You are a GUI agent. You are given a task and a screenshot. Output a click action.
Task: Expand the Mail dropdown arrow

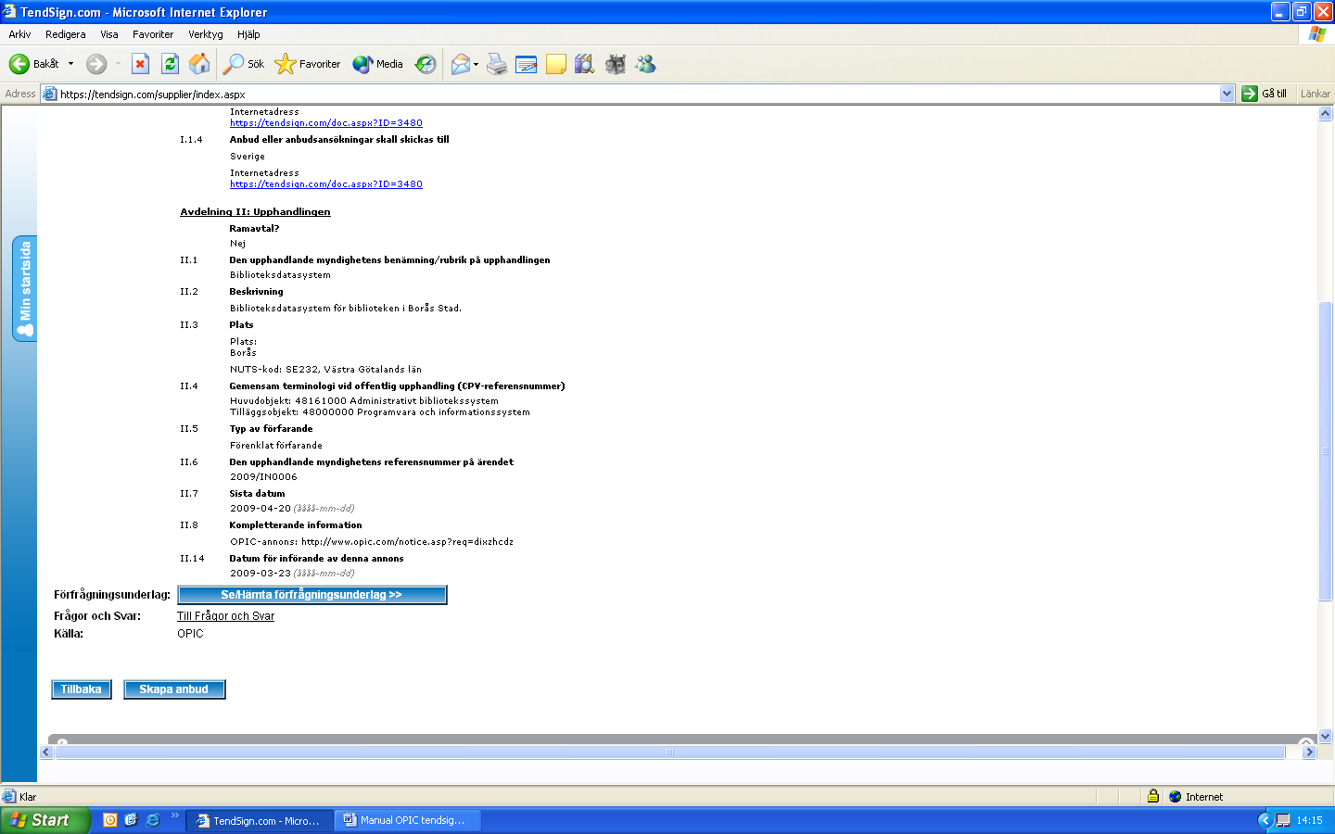pyautogui.click(x=477, y=64)
